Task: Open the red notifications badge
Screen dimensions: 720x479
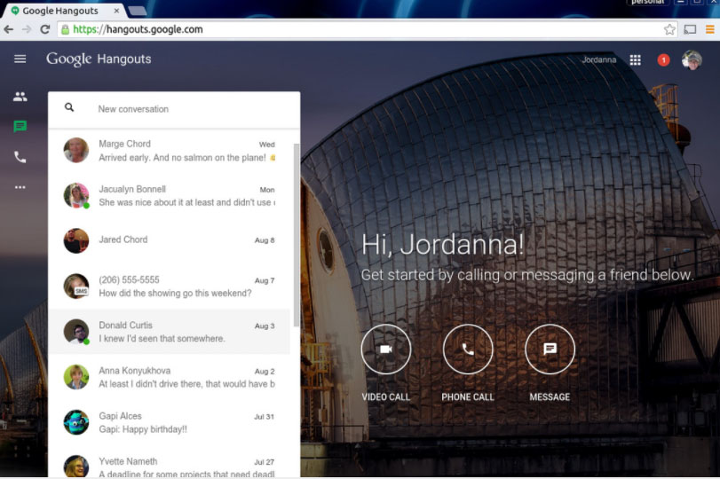Action: [x=663, y=60]
